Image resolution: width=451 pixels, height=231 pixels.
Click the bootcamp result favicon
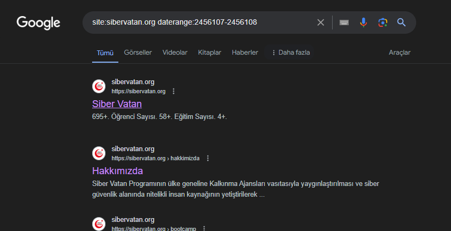click(x=99, y=223)
